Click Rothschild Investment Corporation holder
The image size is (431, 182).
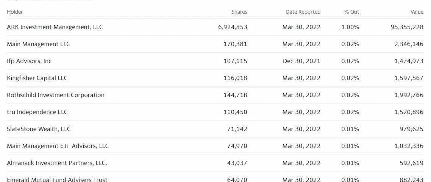pos(56,95)
